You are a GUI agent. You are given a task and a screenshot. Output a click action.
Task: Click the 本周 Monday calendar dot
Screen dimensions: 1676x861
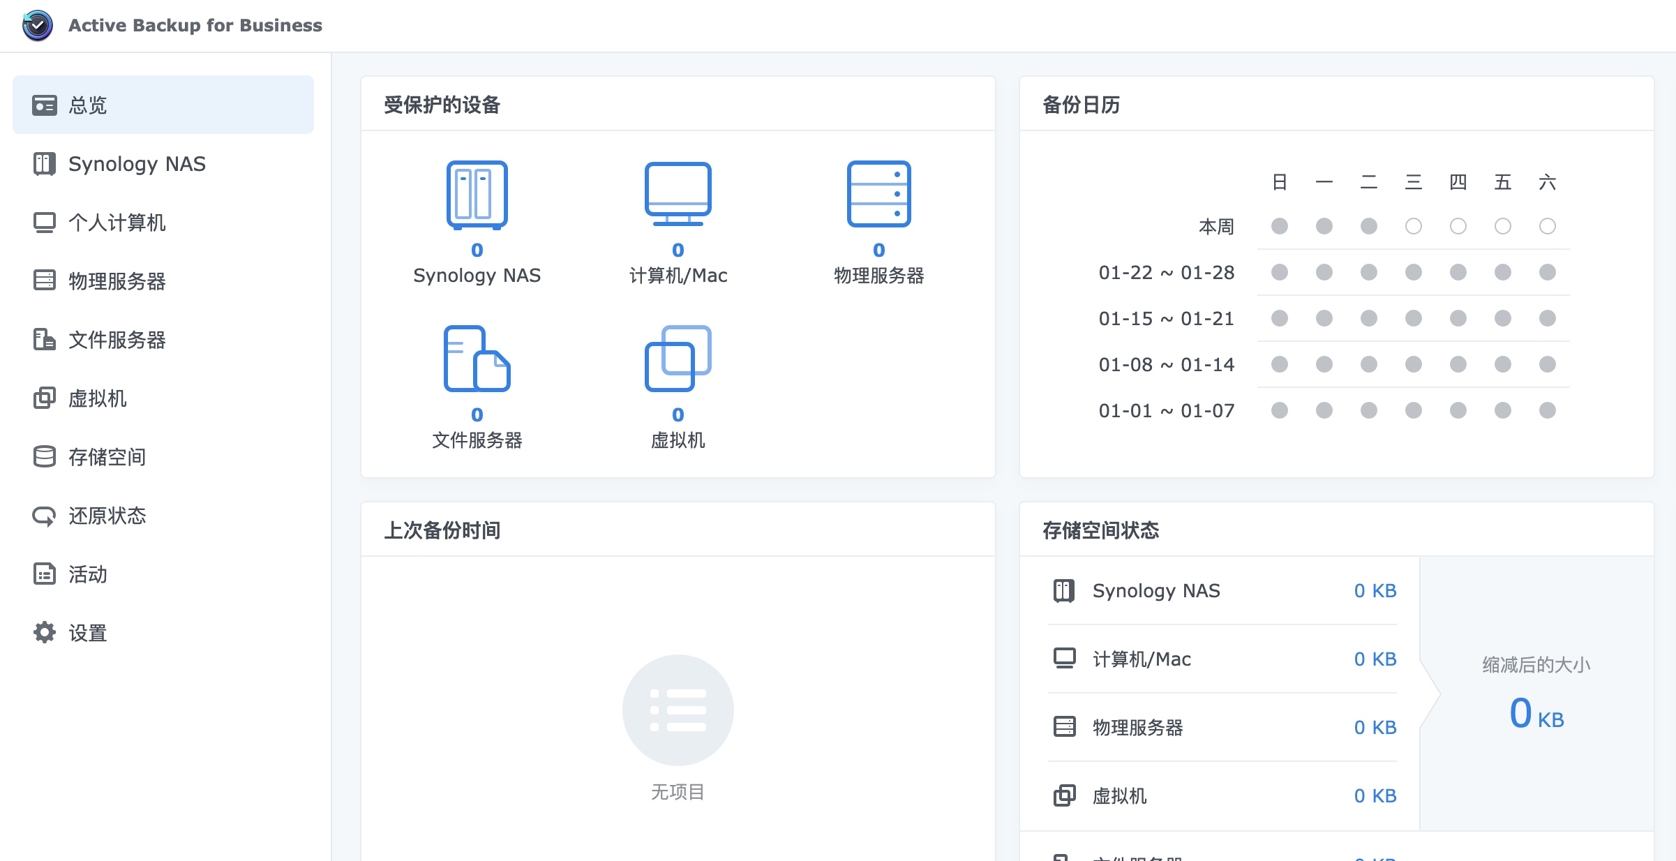[1324, 226]
